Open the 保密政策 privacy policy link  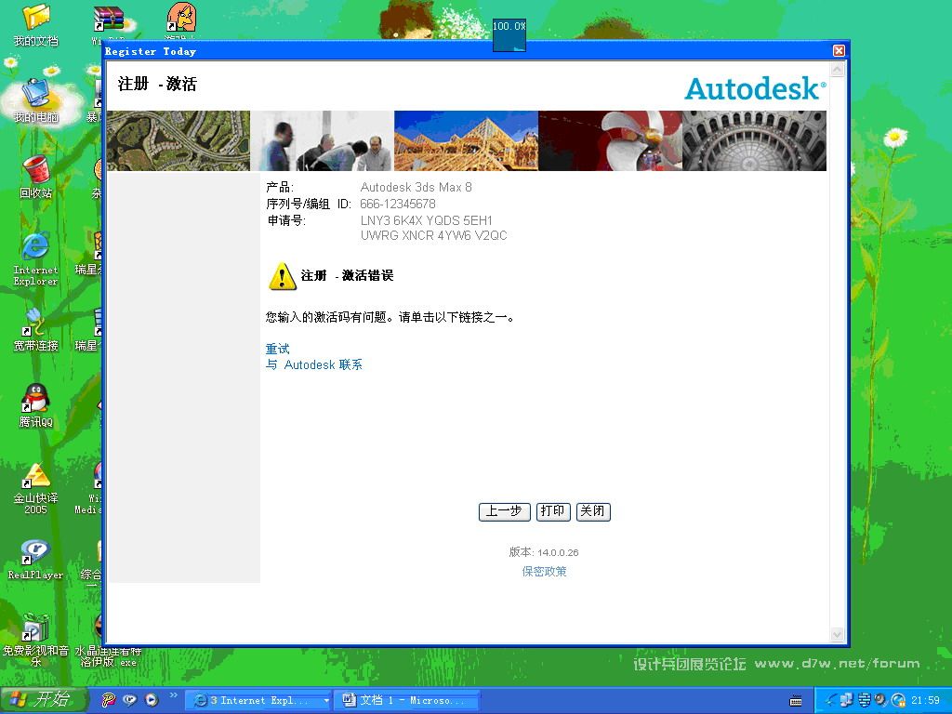pyautogui.click(x=545, y=572)
